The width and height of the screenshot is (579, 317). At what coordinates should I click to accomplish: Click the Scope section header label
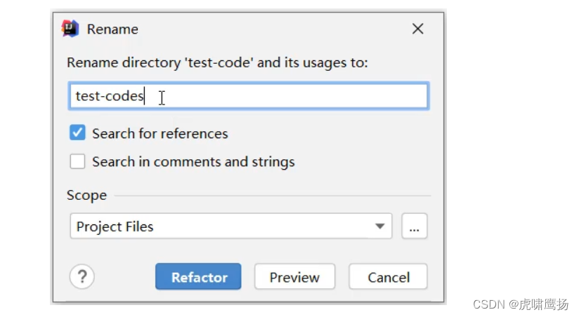pyautogui.click(x=86, y=196)
